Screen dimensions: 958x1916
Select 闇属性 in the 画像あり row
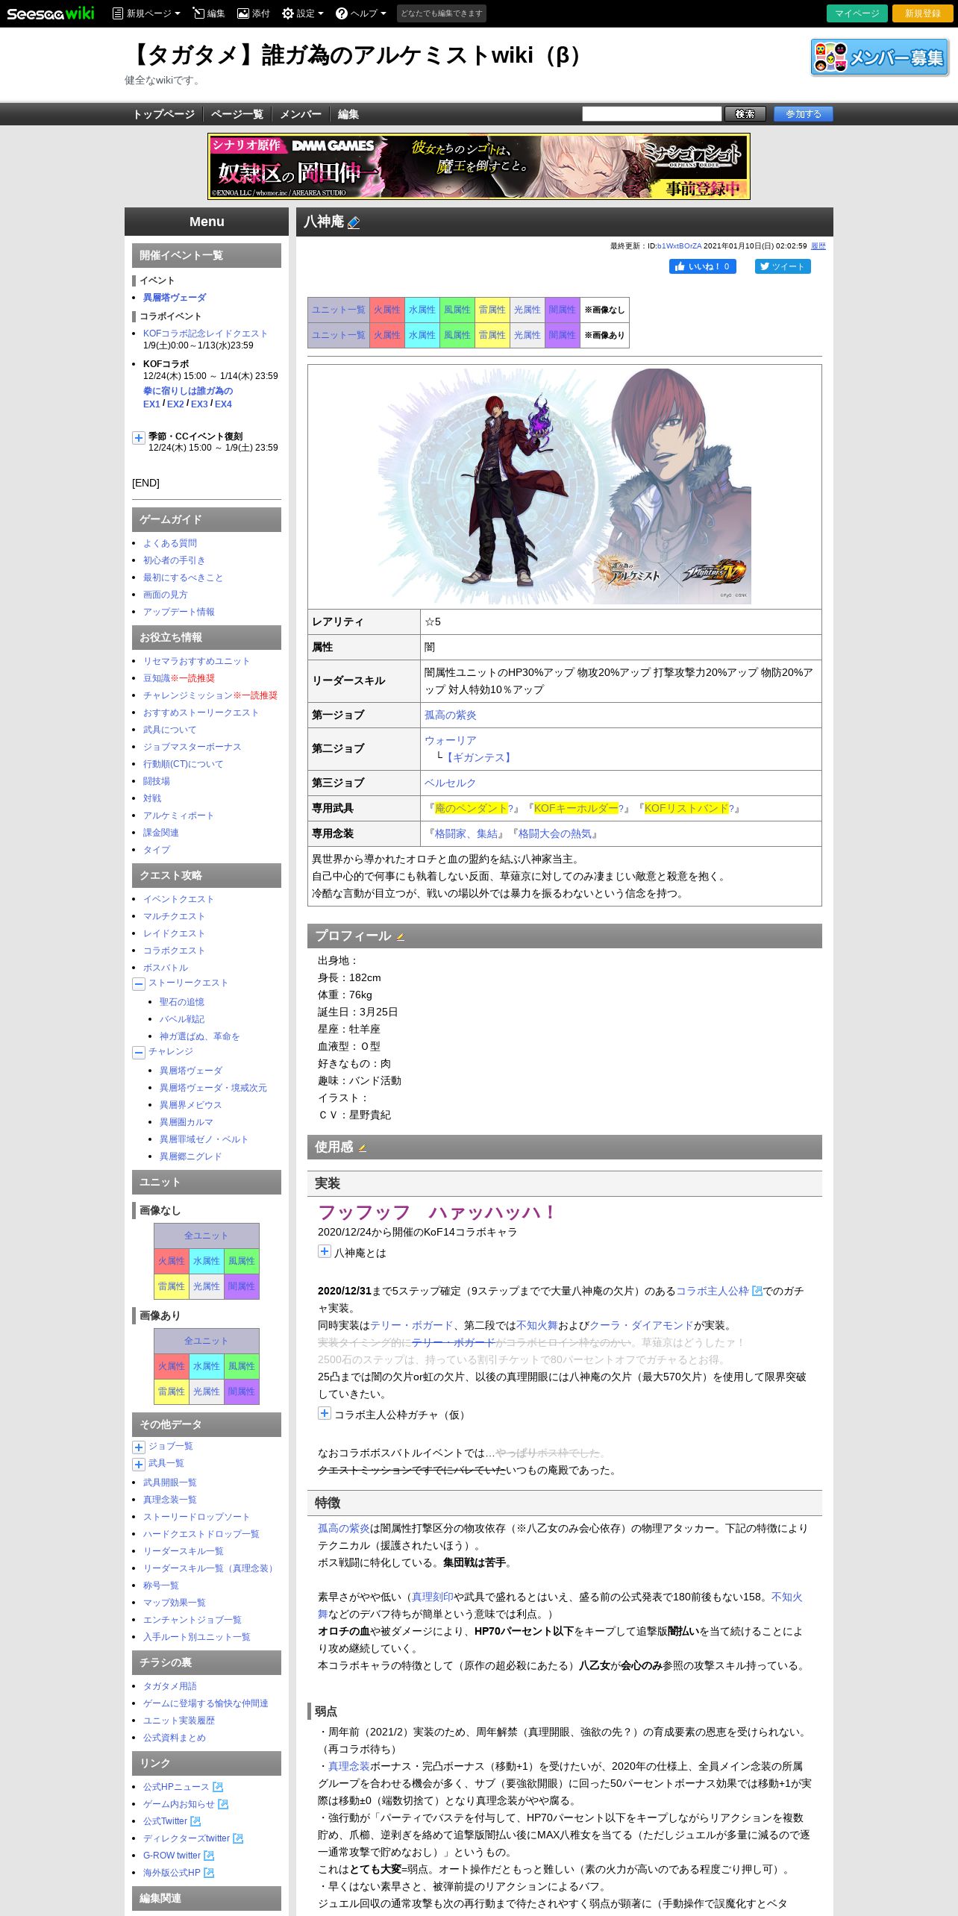point(562,335)
